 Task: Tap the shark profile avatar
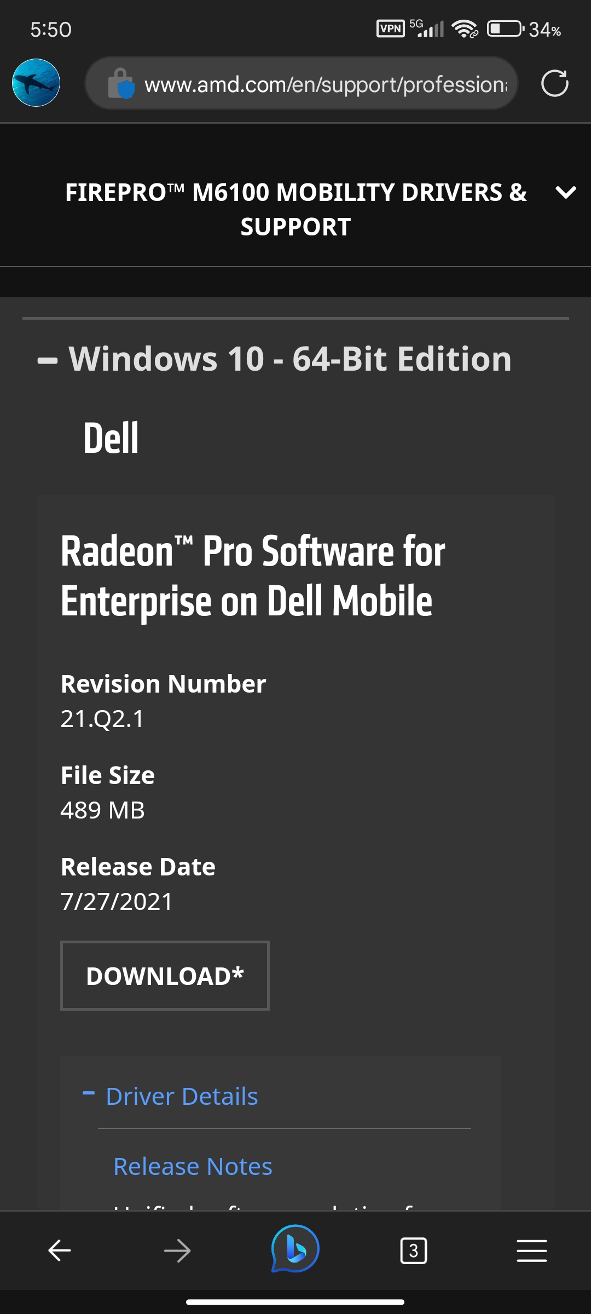36,83
